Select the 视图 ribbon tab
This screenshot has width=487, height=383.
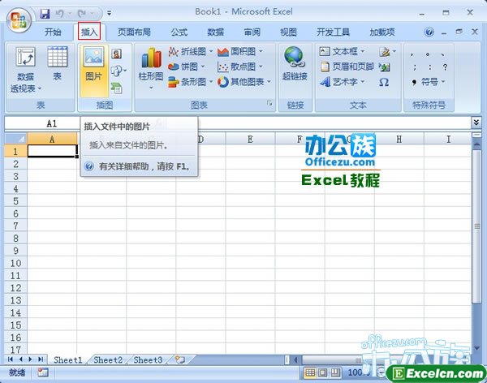point(288,32)
